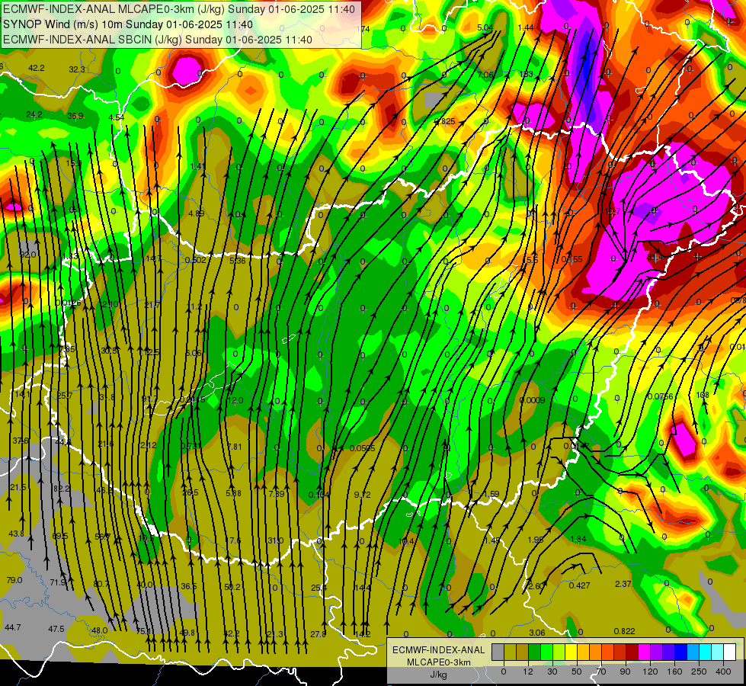The height and width of the screenshot is (686, 746).
Task: Click the station value 4.54
Action: tap(116, 117)
